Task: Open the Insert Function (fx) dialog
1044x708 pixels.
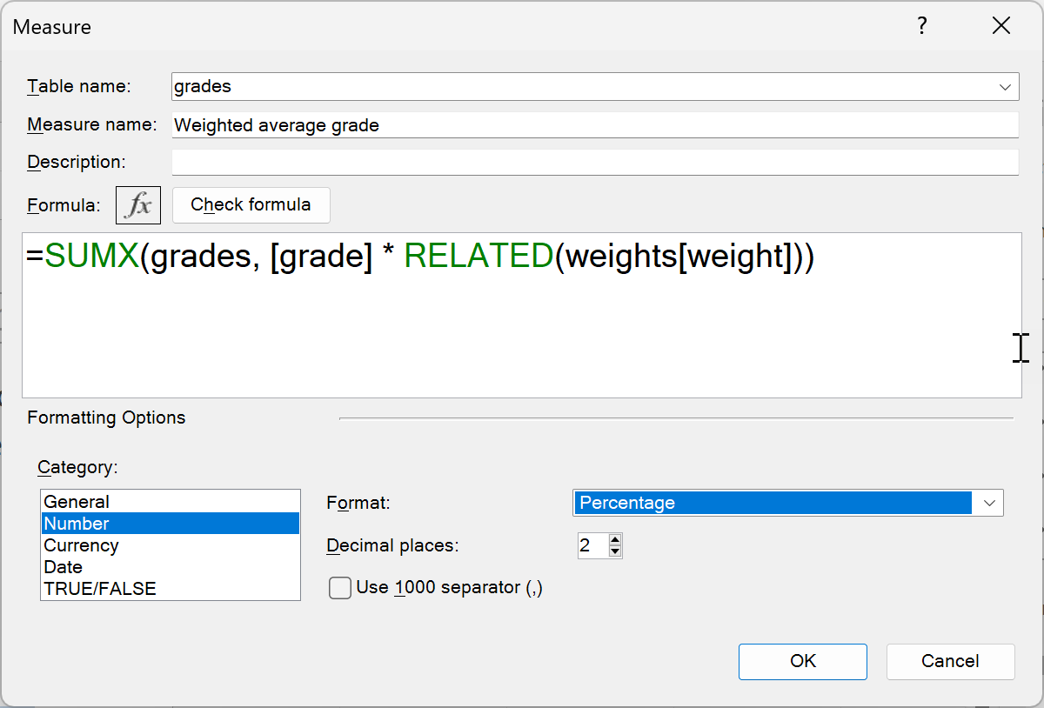Action: [x=137, y=204]
